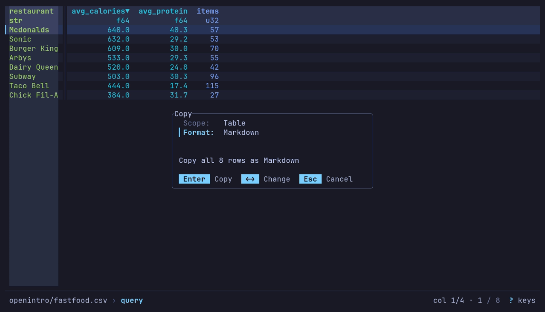Click the restaurant column header
Image resolution: width=545 pixels, height=312 pixels.
(x=31, y=11)
